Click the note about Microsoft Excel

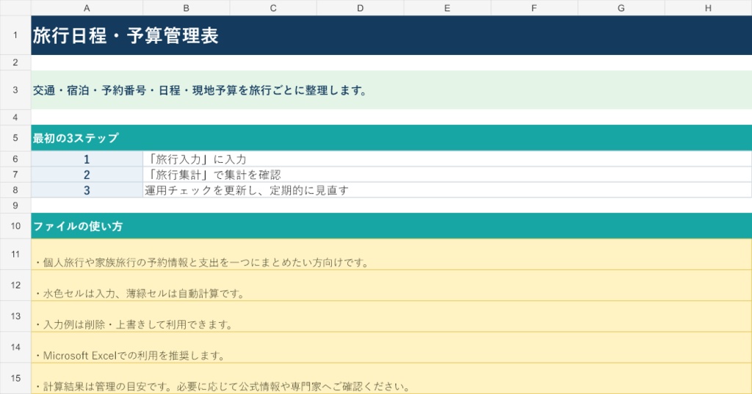click(391, 347)
